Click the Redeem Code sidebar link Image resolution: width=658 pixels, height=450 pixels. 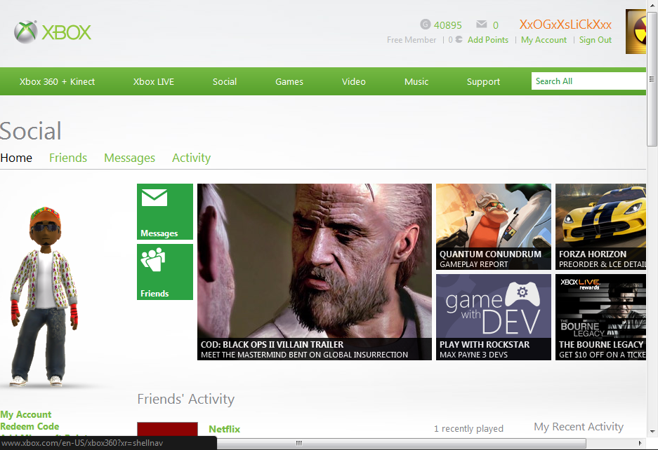(x=29, y=426)
